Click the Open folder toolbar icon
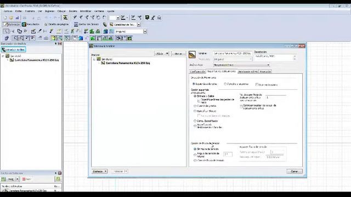Image resolution: width=351 pixels, height=197 pixels. [11, 18]
